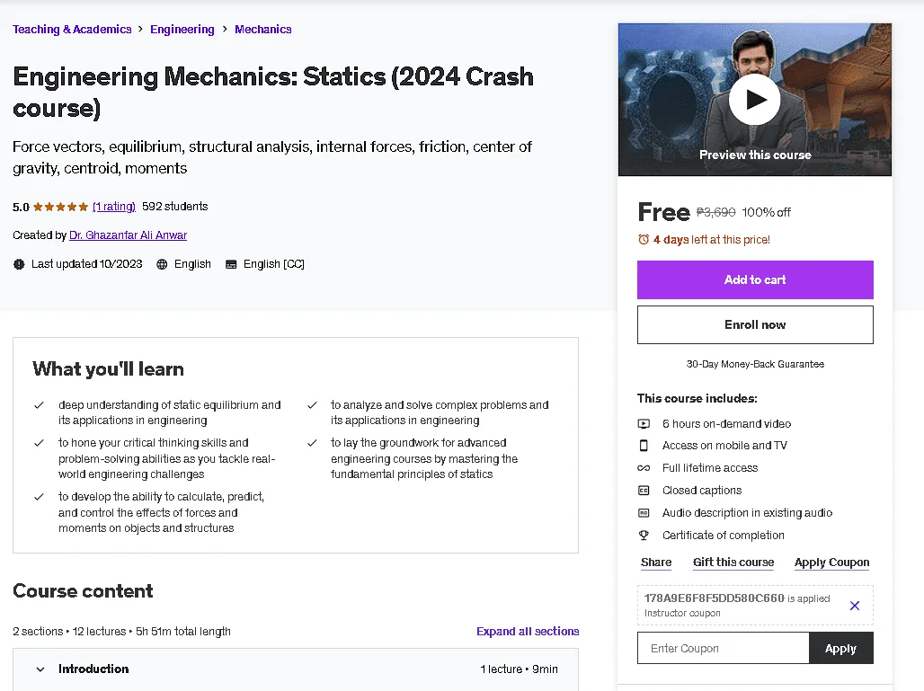Click the checkmark beside static equilibrium item

coord(39,404)
